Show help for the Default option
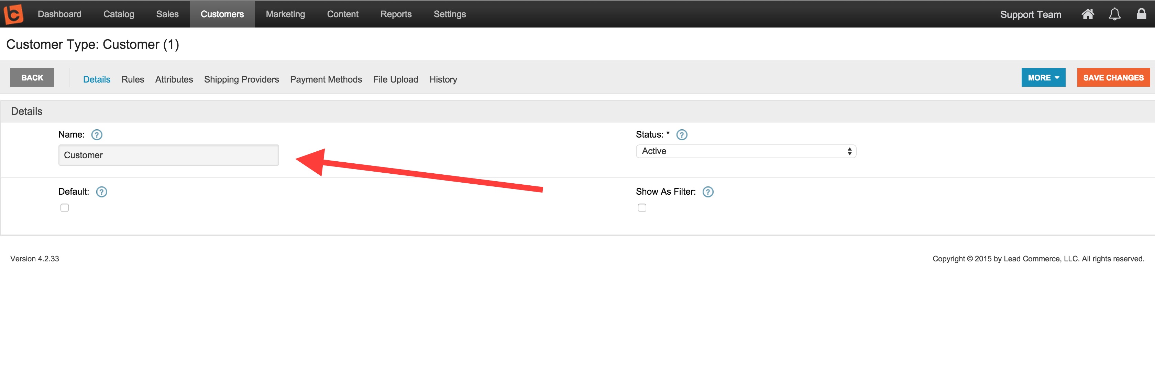The width and height of the screenshot is (1155, 379). pos(102,192)
